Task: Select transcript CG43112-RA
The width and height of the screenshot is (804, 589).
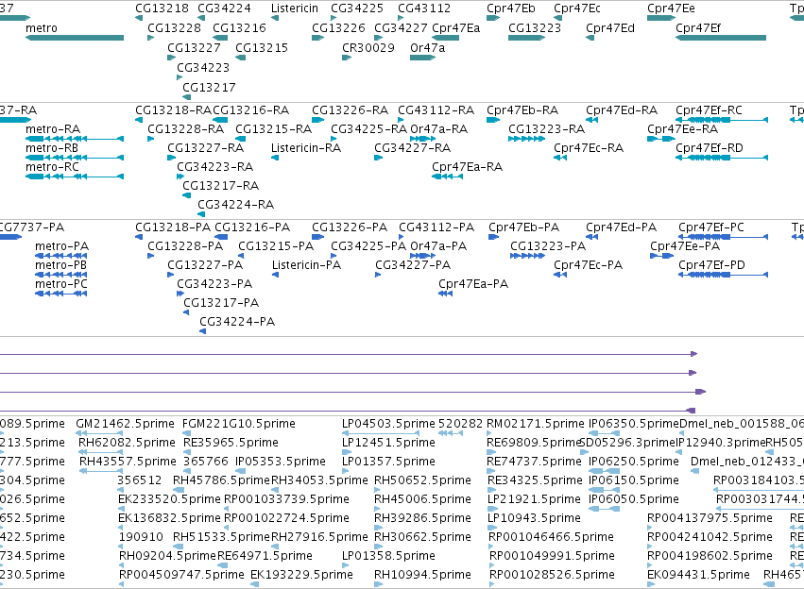Action: click(401, 120)
